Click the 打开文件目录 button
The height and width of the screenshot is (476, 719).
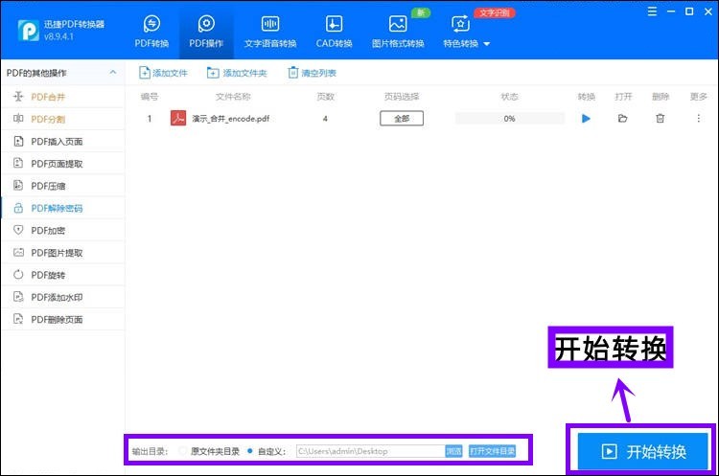492,451
